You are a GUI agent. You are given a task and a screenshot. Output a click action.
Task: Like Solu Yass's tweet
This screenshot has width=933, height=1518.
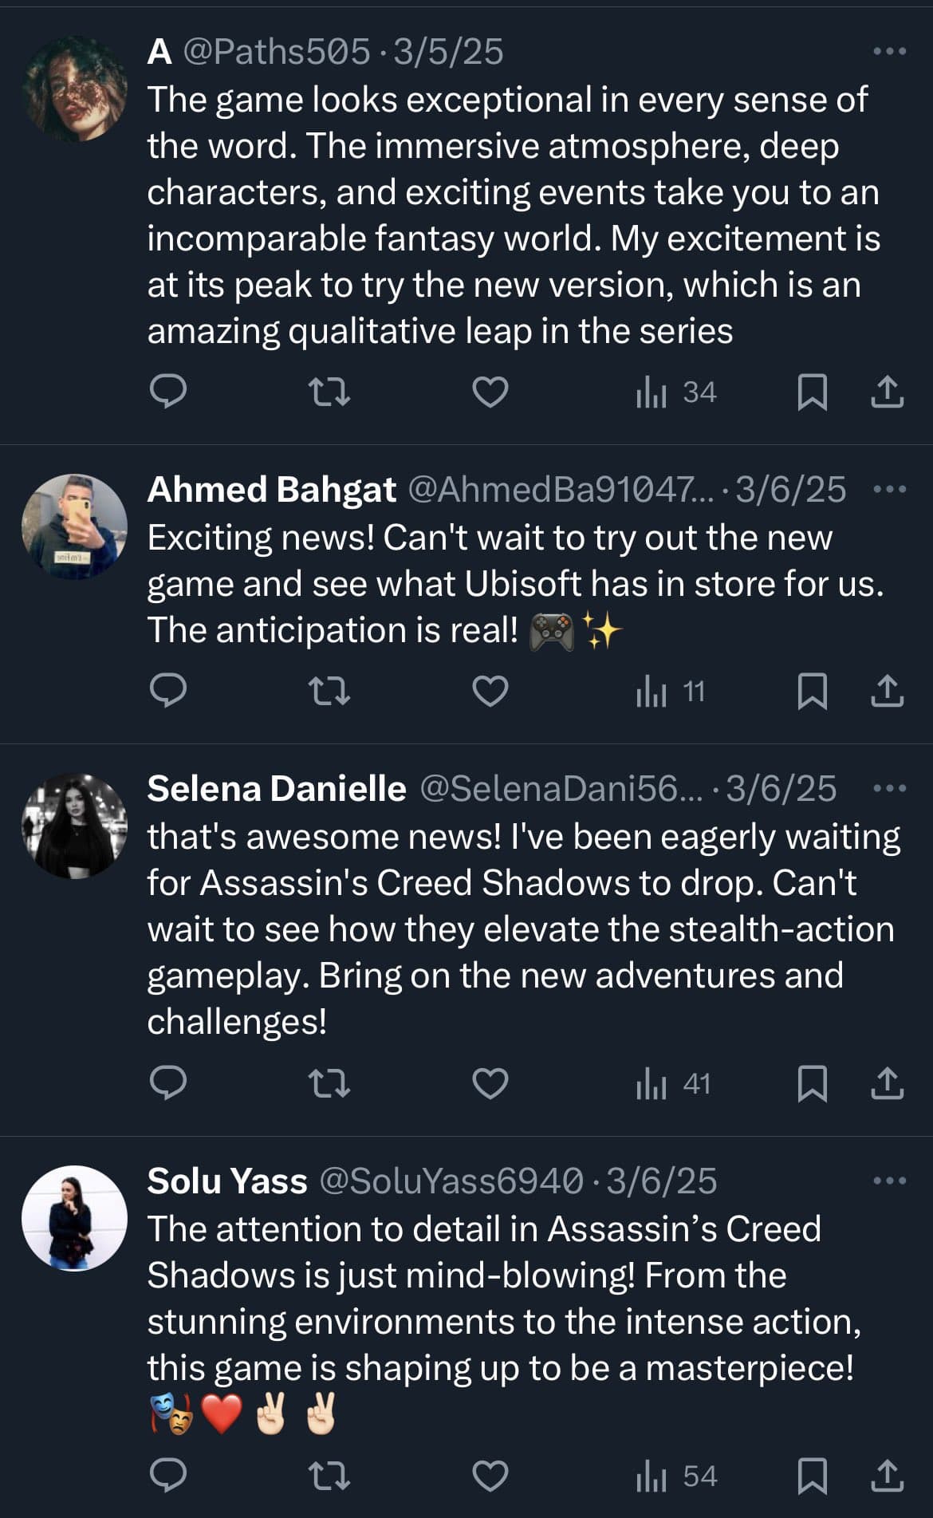490,1476
